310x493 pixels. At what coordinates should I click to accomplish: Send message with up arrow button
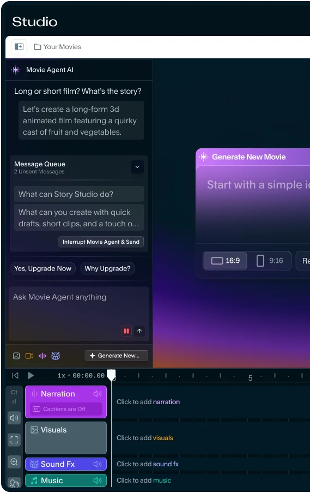[x=139, y=331]
